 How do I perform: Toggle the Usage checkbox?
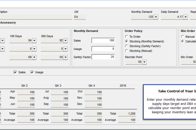point(32,72)
